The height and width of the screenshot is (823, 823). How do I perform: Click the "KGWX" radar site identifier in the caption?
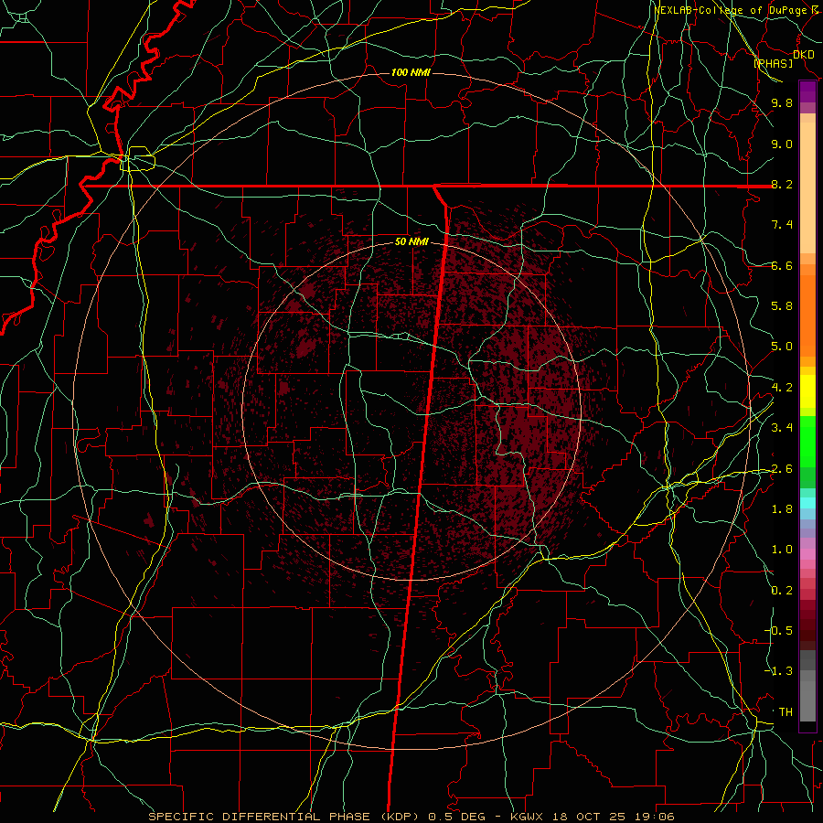[x=526, y=817]
